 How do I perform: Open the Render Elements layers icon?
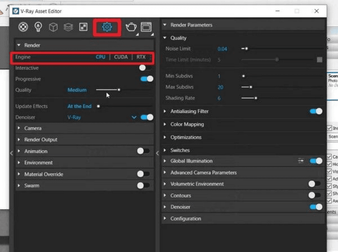tap(68, 27)
